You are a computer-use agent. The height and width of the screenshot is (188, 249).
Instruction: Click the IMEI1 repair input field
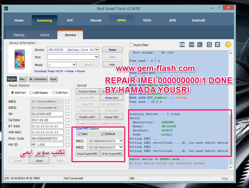pyautogui.click(x=44, y=101)
